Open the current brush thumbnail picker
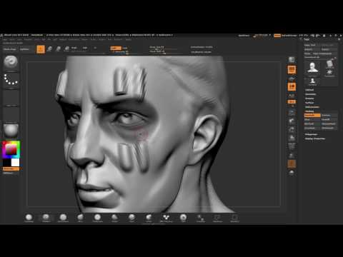The height and width of the screenshot is (257, 343). [11, 63]
